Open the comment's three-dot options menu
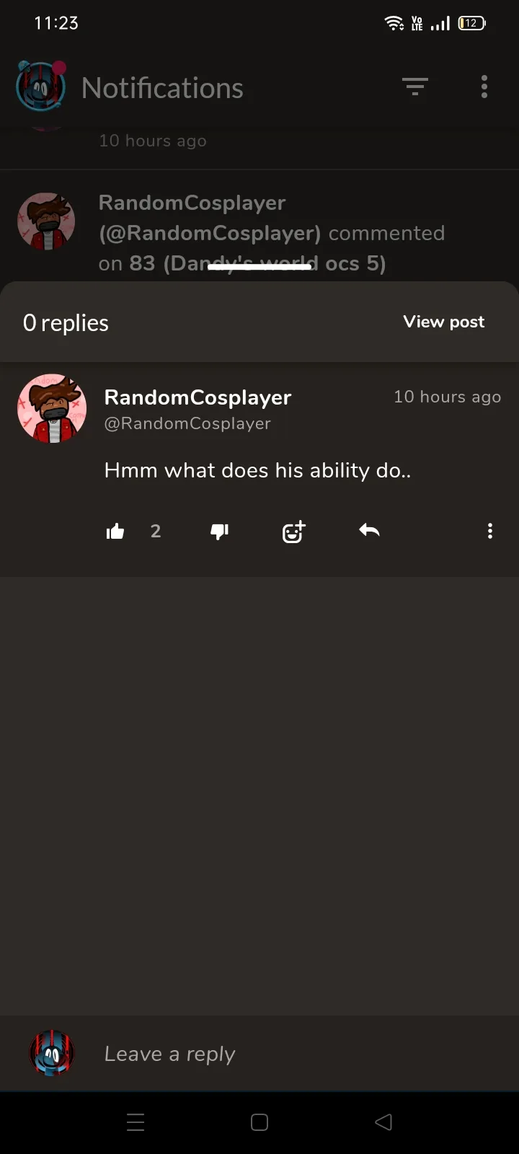 coord(490,532)
